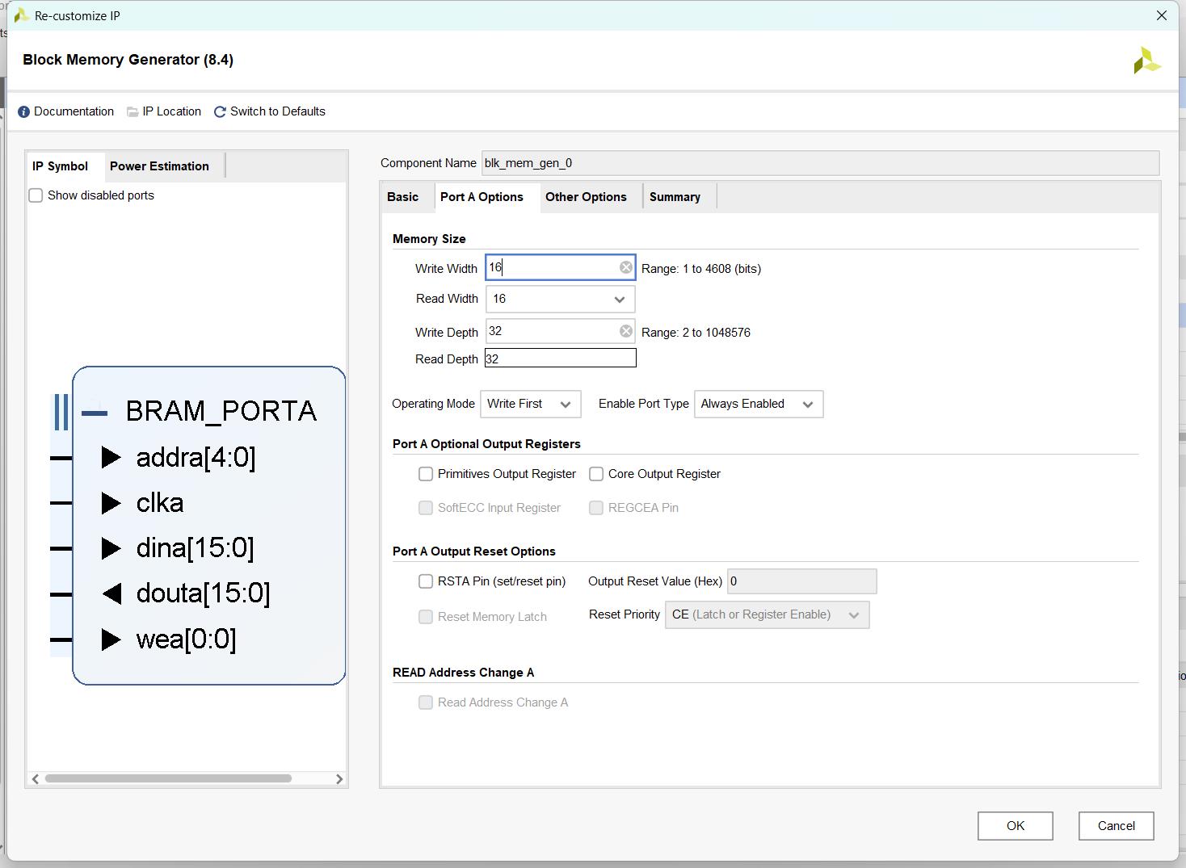Click the Switch to Defaults refresh icon

point(220,111)
